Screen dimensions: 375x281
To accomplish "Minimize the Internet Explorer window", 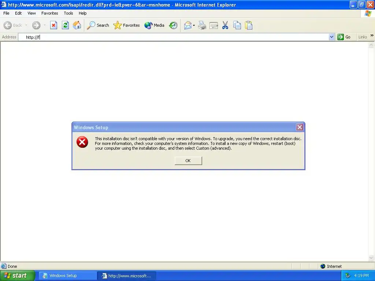I will coord(353,4).
